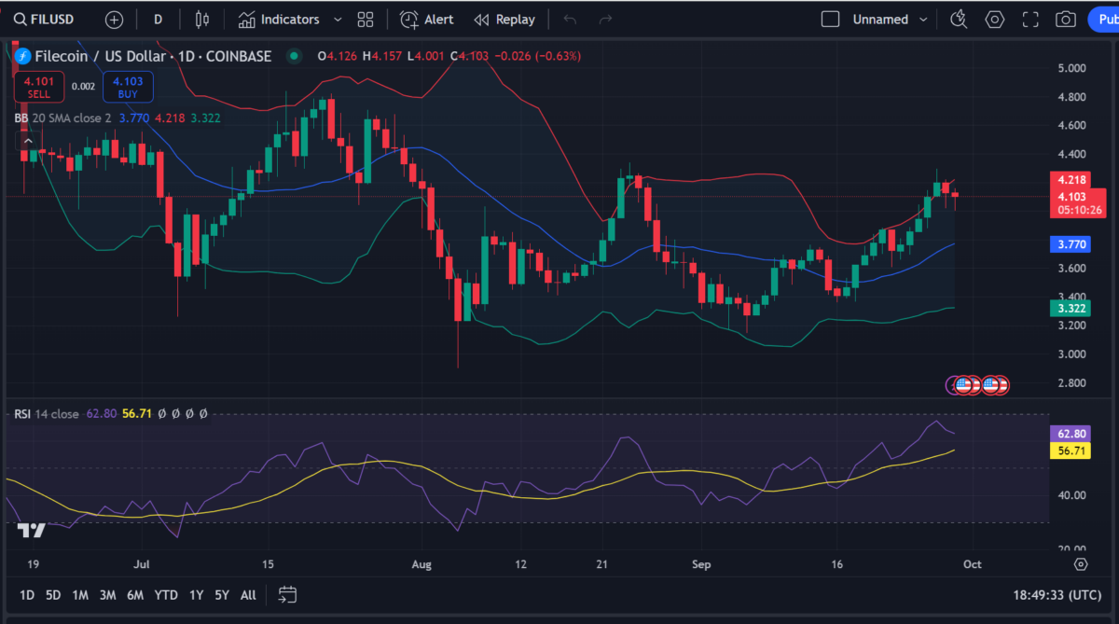Collapse the indicator legend chevron
The image size is (1119, 624).
(27, 140)
